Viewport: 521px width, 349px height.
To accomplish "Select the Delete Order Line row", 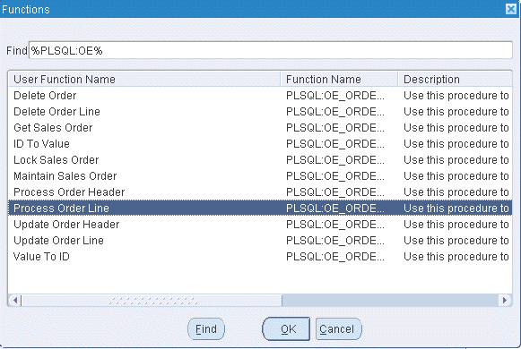I will (260, 111).
